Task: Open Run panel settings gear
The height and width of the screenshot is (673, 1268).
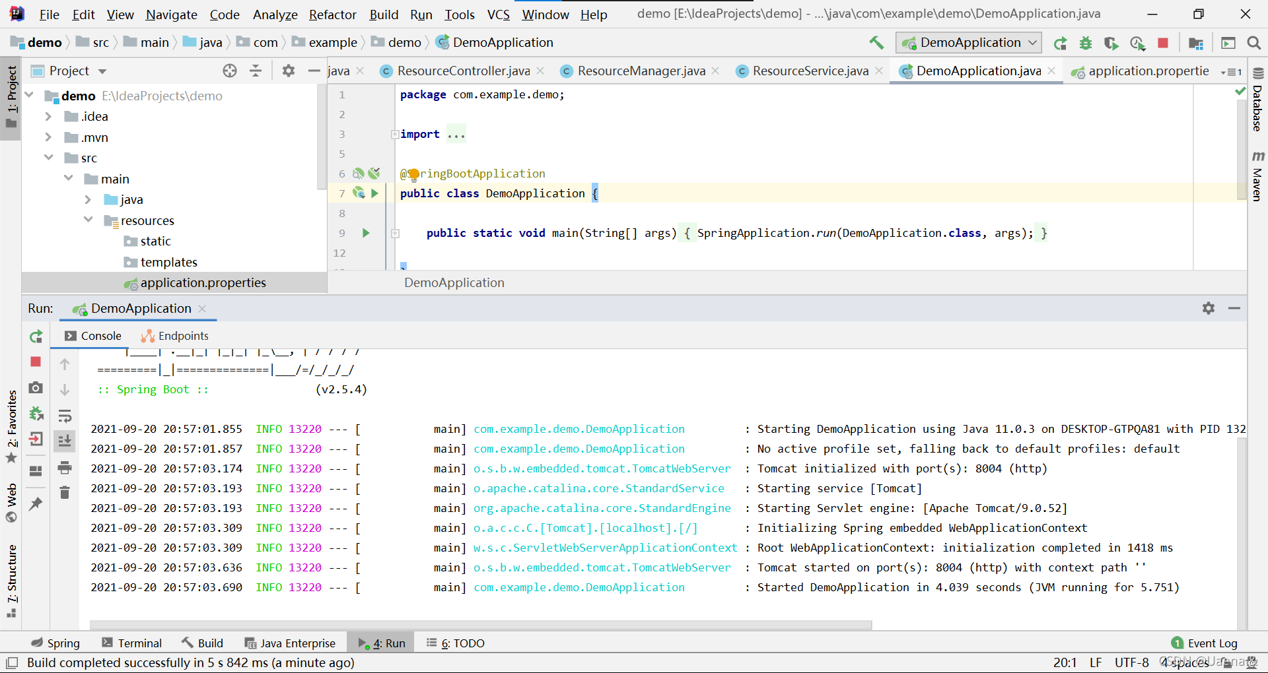Action: [1209, 308]
